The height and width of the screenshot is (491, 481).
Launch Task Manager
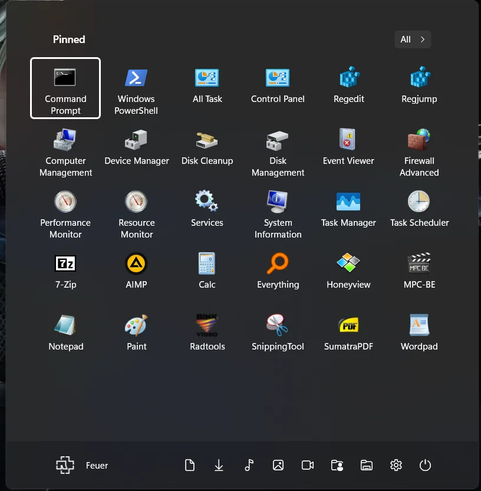pos(348,212)
